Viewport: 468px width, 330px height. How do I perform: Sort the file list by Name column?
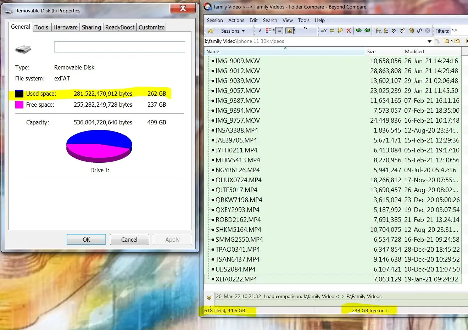285,51
